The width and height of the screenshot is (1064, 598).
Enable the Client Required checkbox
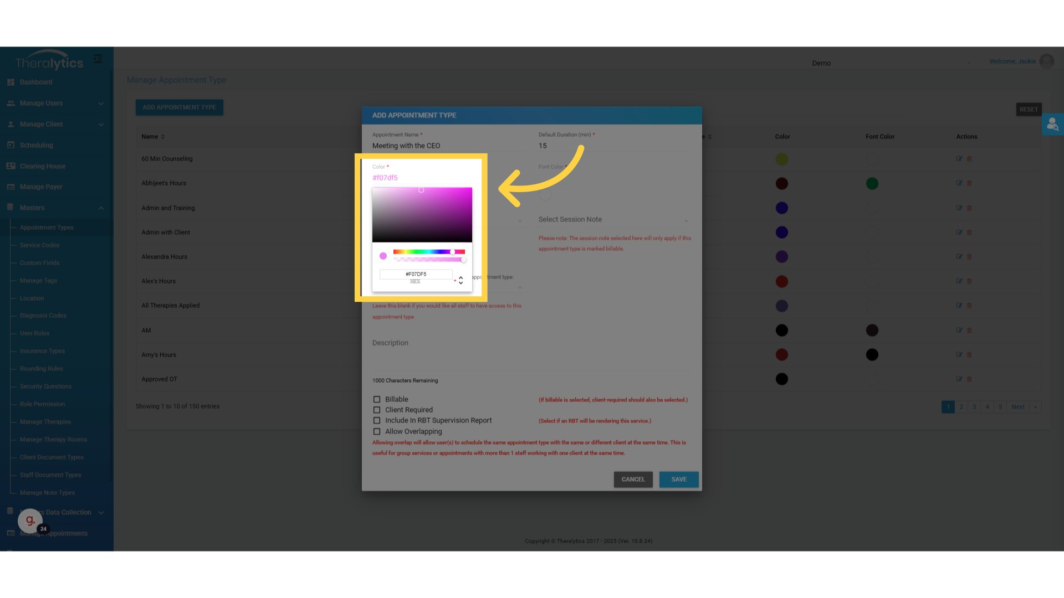pos(377,410)
